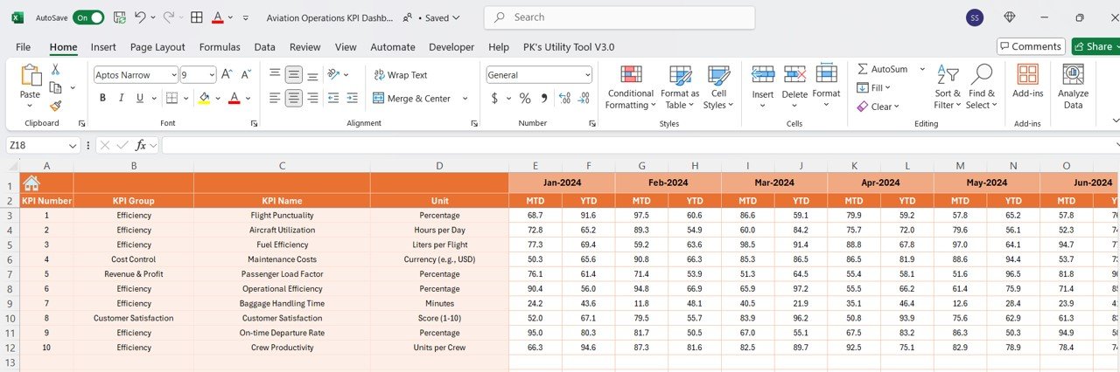Increase font size with the larger A
Viewport: 1120px width, 372px height.
(227, 75)
